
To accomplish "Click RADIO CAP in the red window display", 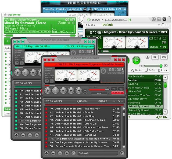I will [x=49, y=77].
